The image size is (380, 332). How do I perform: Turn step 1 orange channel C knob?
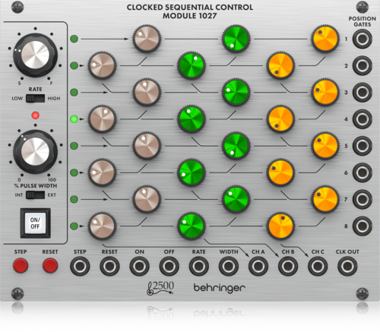(325, 39)
